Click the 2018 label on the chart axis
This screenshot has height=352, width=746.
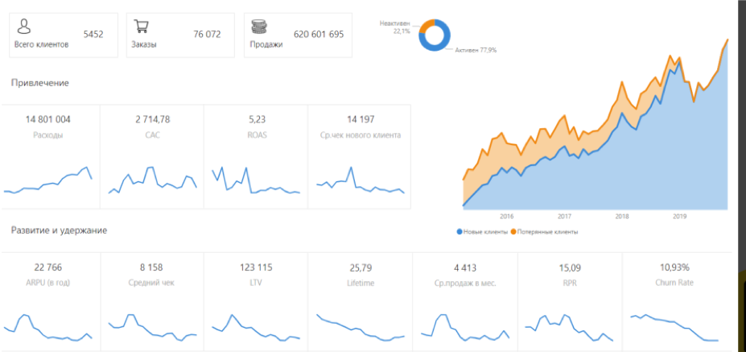[621, 216]
